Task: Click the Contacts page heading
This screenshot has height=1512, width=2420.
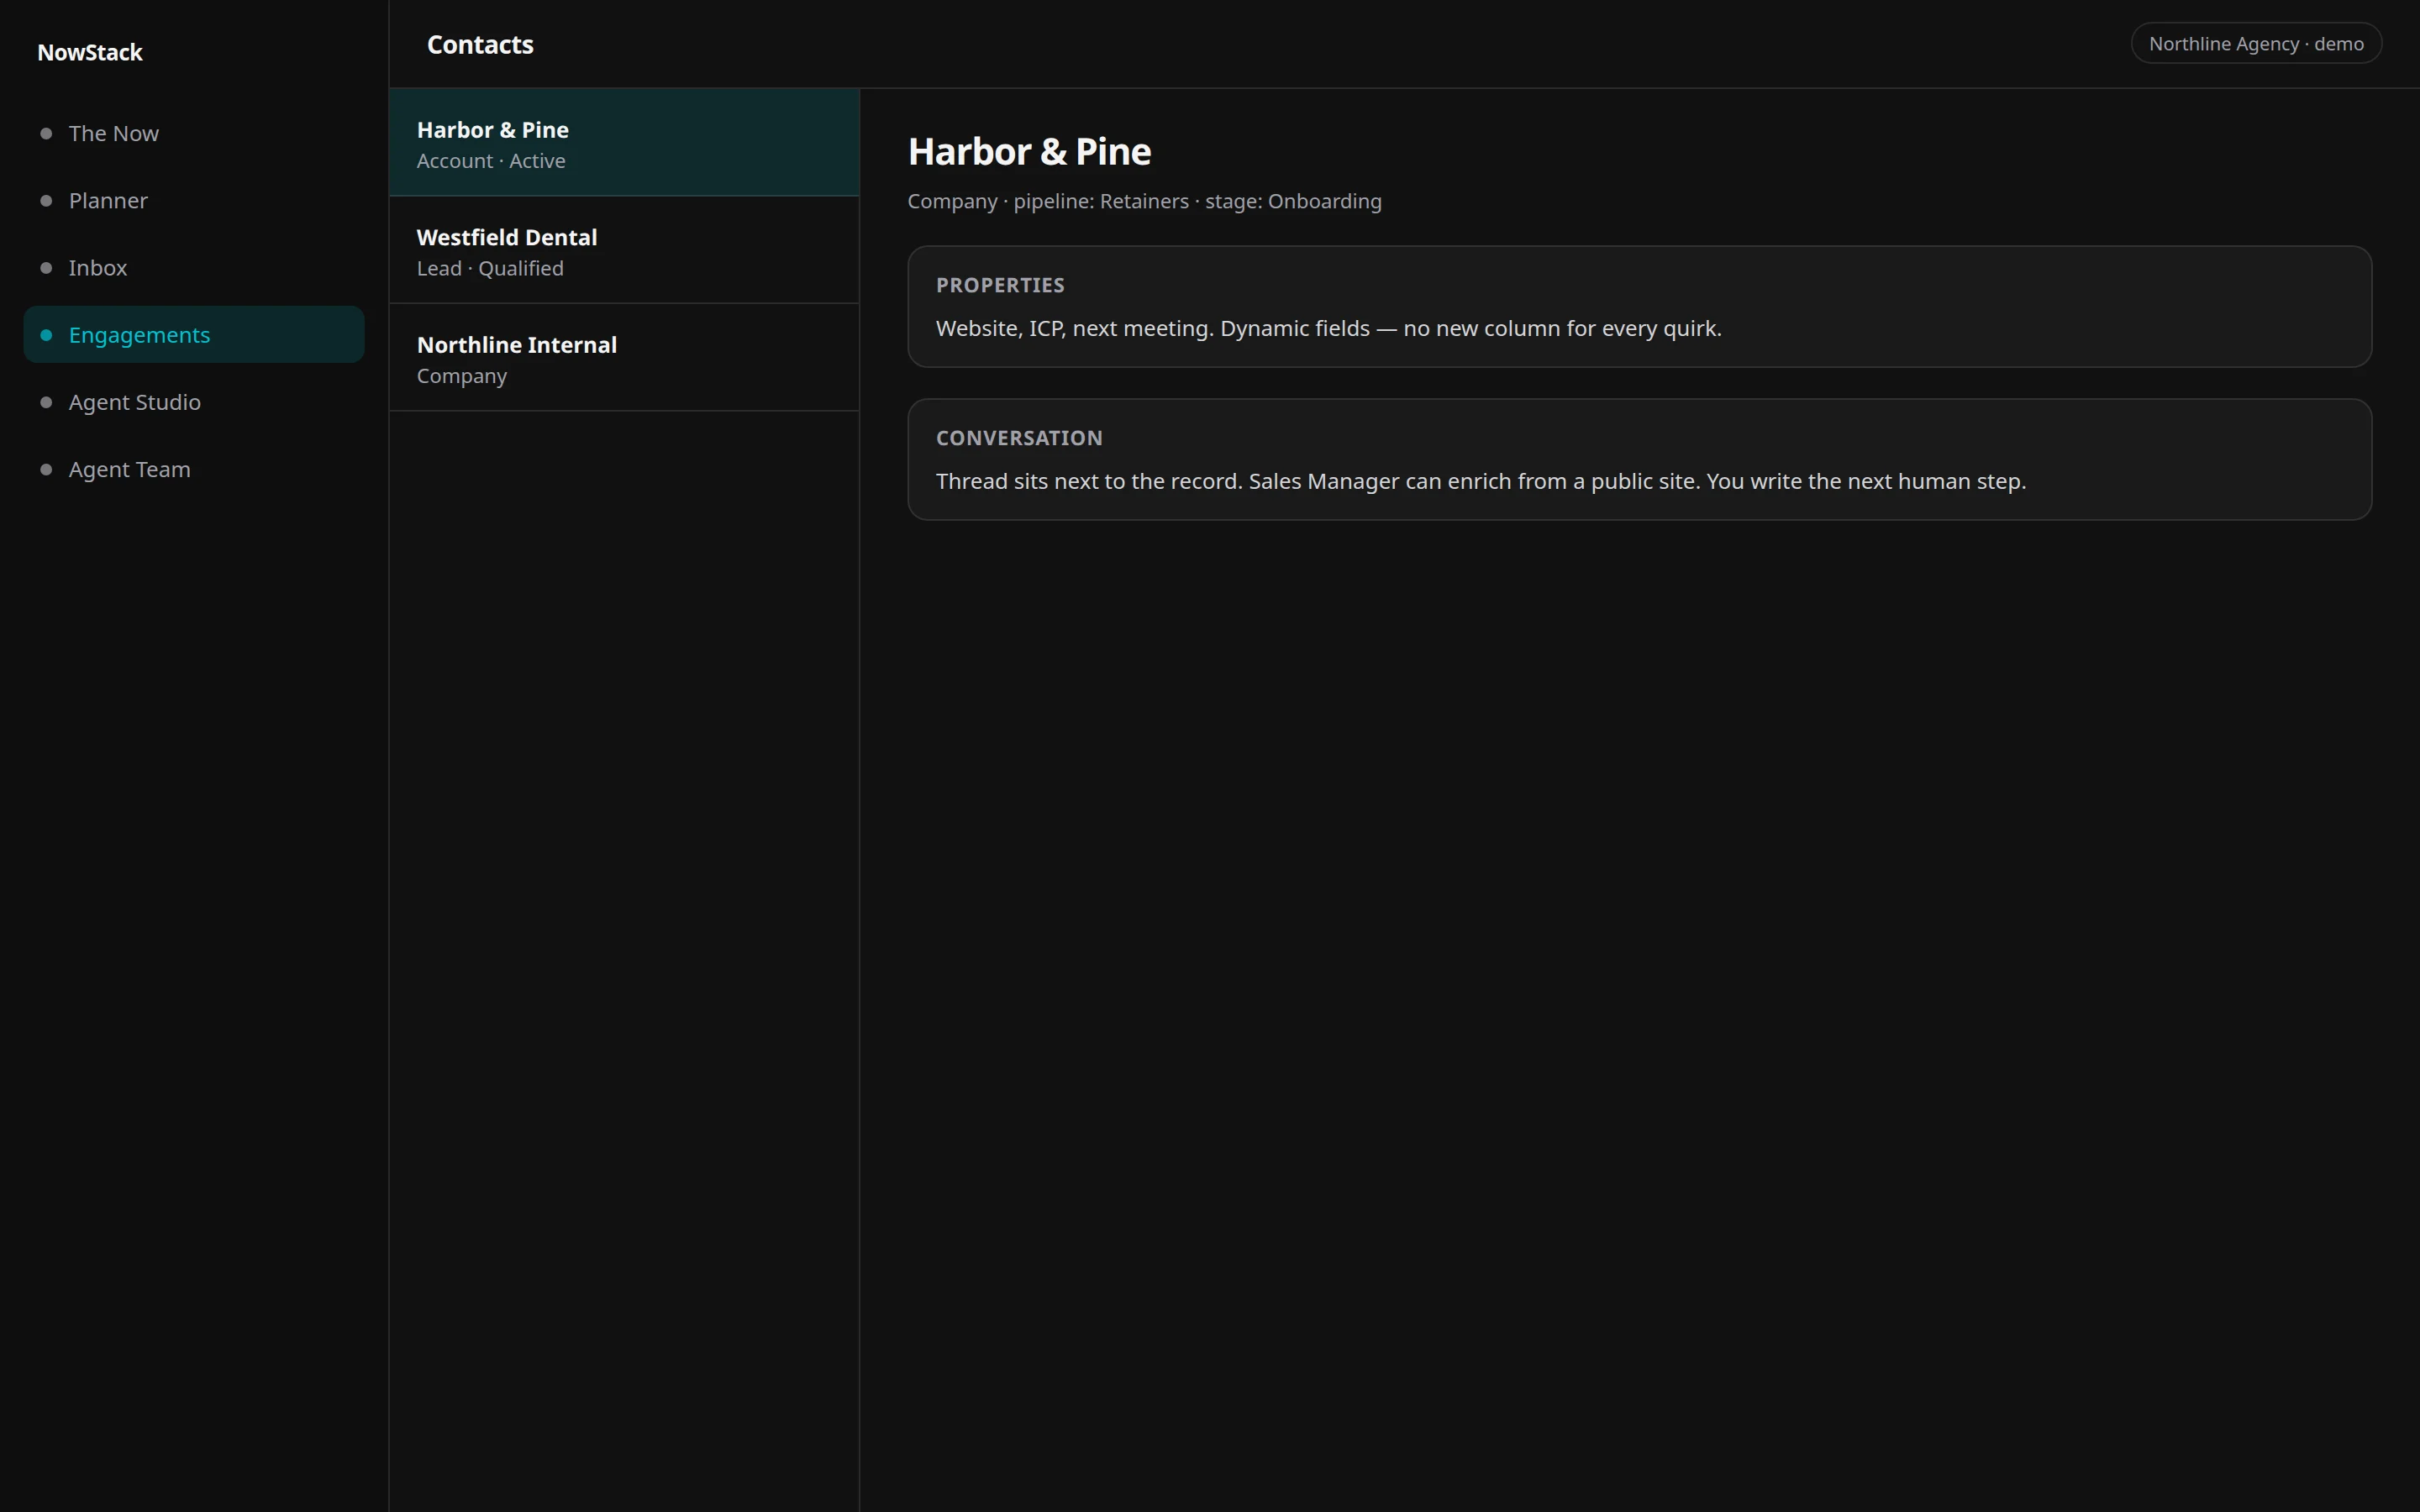Action: click(480, 44)
